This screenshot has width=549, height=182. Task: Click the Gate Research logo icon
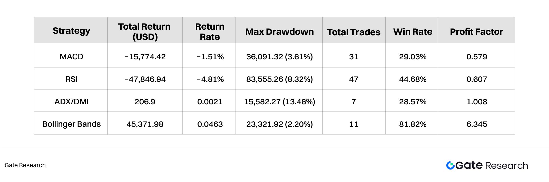(x=450, y=165)
